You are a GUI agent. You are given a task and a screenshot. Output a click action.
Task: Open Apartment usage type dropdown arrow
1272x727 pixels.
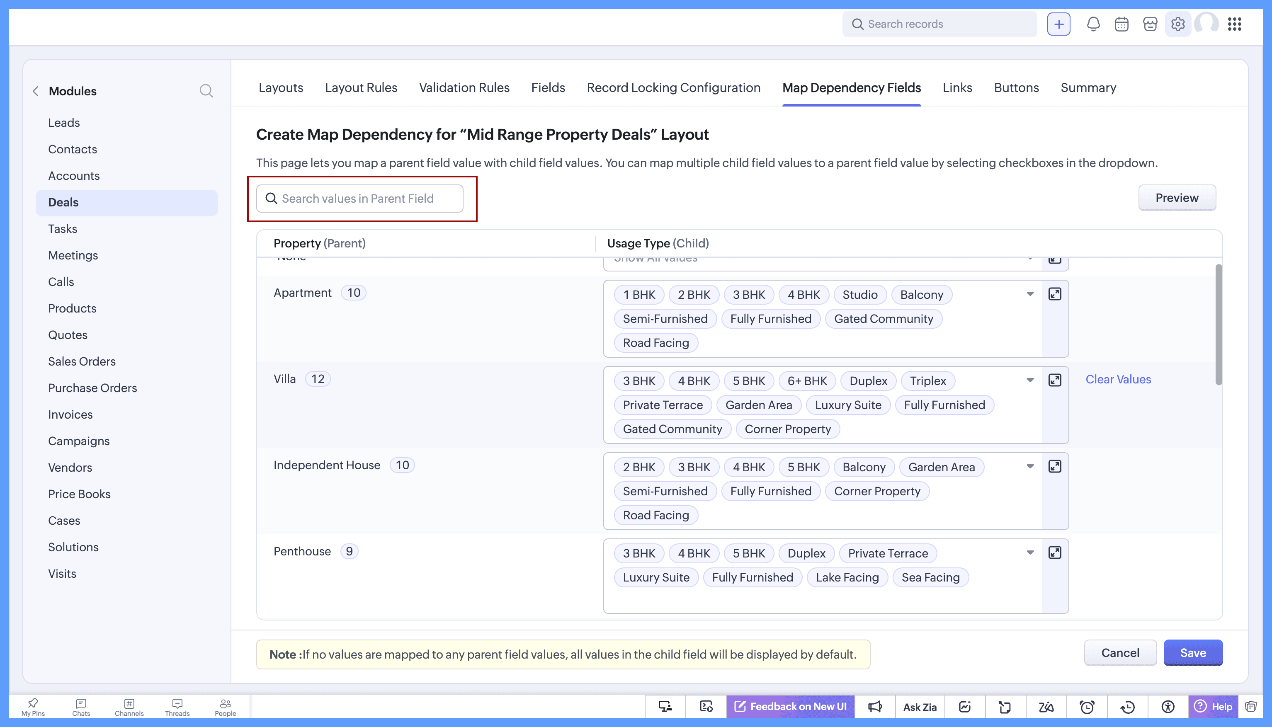click(x=1030, y=294)
